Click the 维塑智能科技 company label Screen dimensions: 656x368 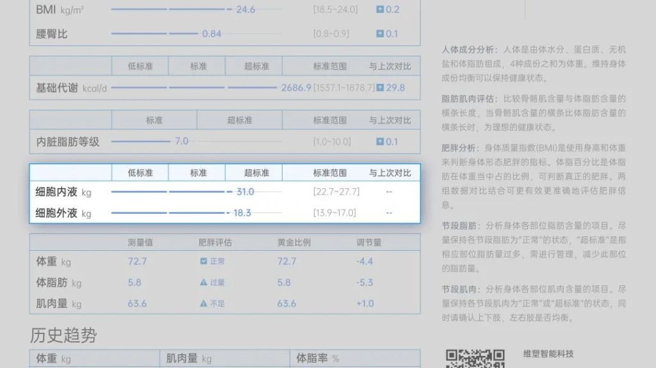point(548,354)
